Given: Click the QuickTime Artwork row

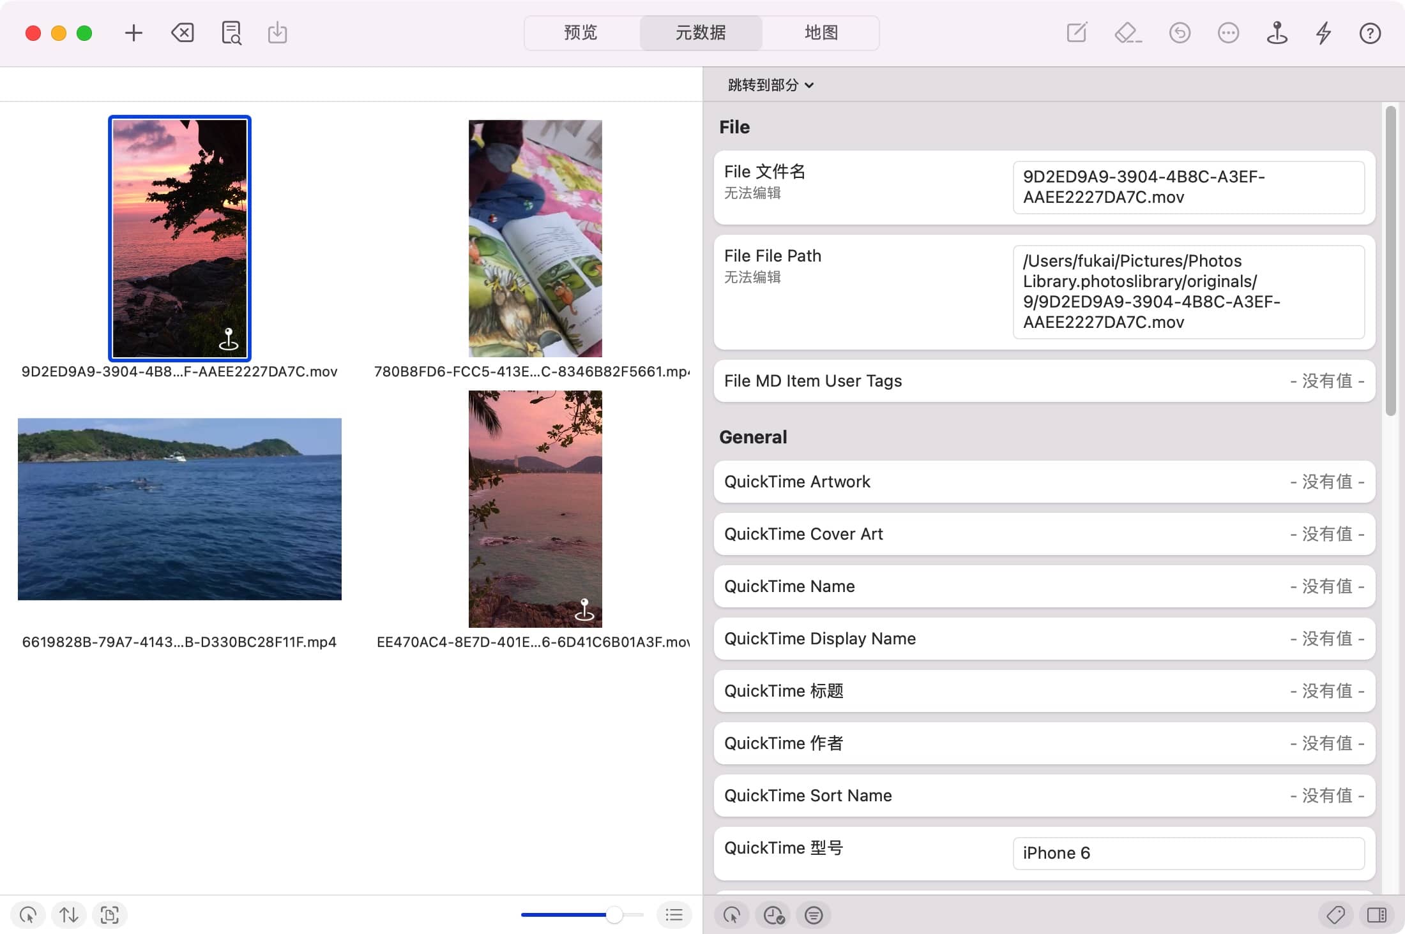Looking at the screenshot, I should [1044, 482].
